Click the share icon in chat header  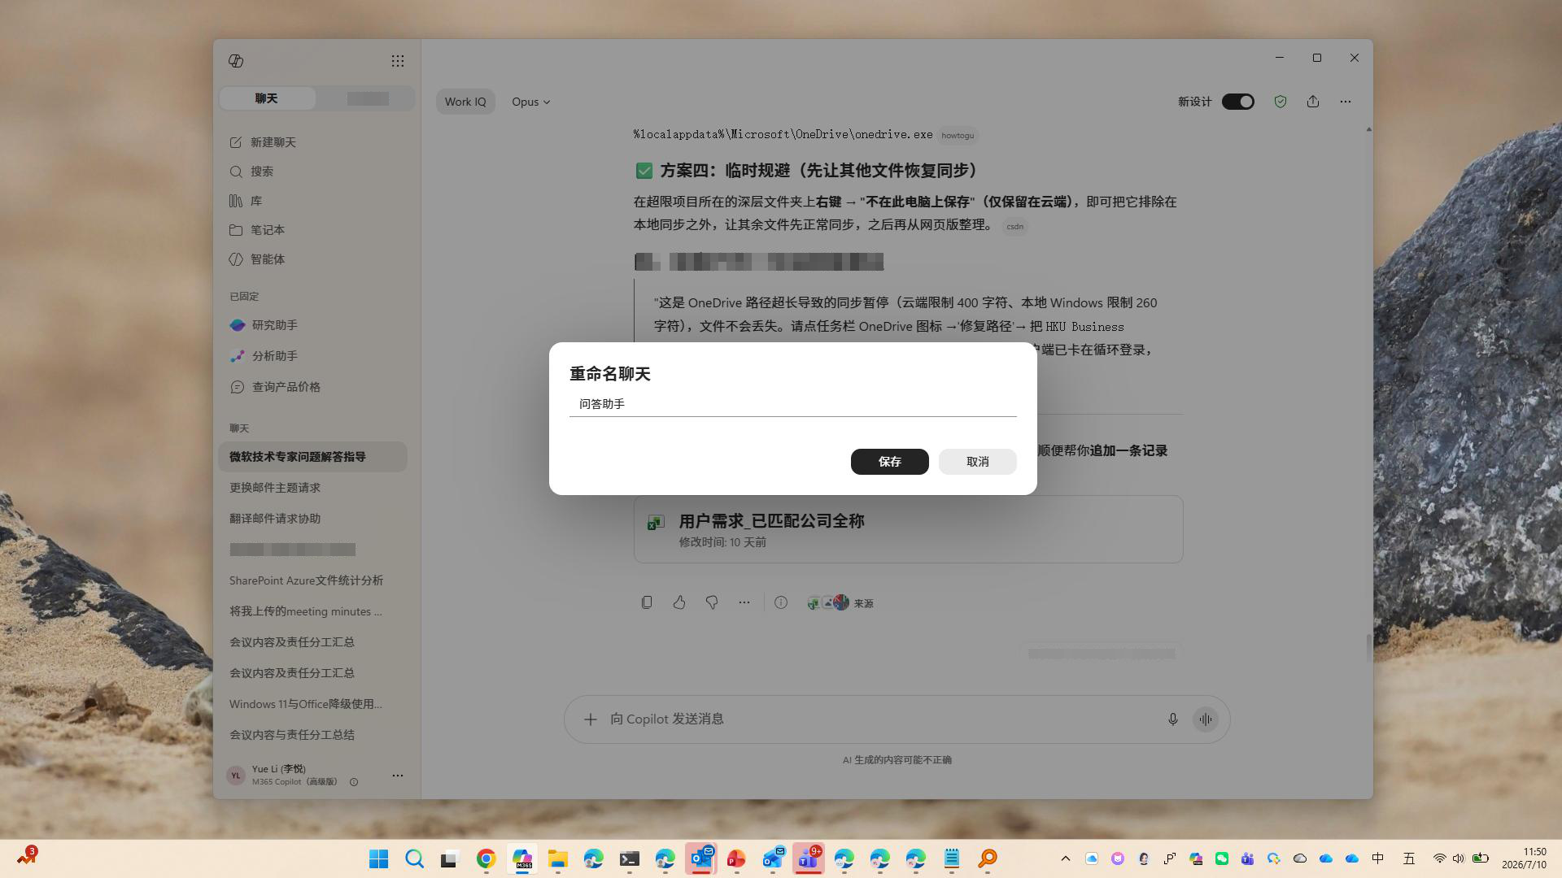(1313, 102)
